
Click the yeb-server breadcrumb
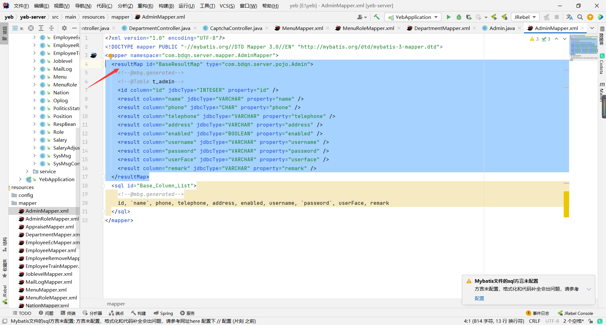tap(33, 17)
